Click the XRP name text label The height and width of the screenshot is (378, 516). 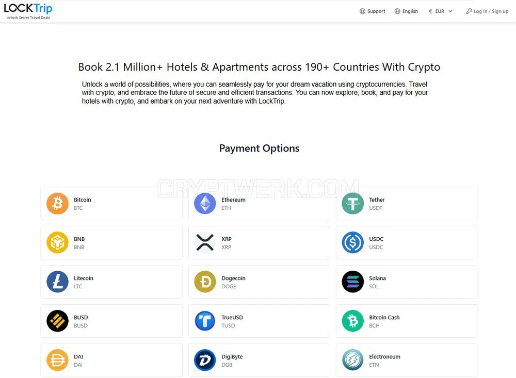[227, 239]
